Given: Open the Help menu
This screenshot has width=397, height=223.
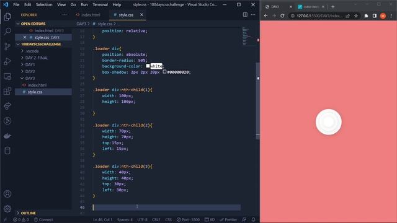Looking at the screenshot, I should (x=117, y=4).
